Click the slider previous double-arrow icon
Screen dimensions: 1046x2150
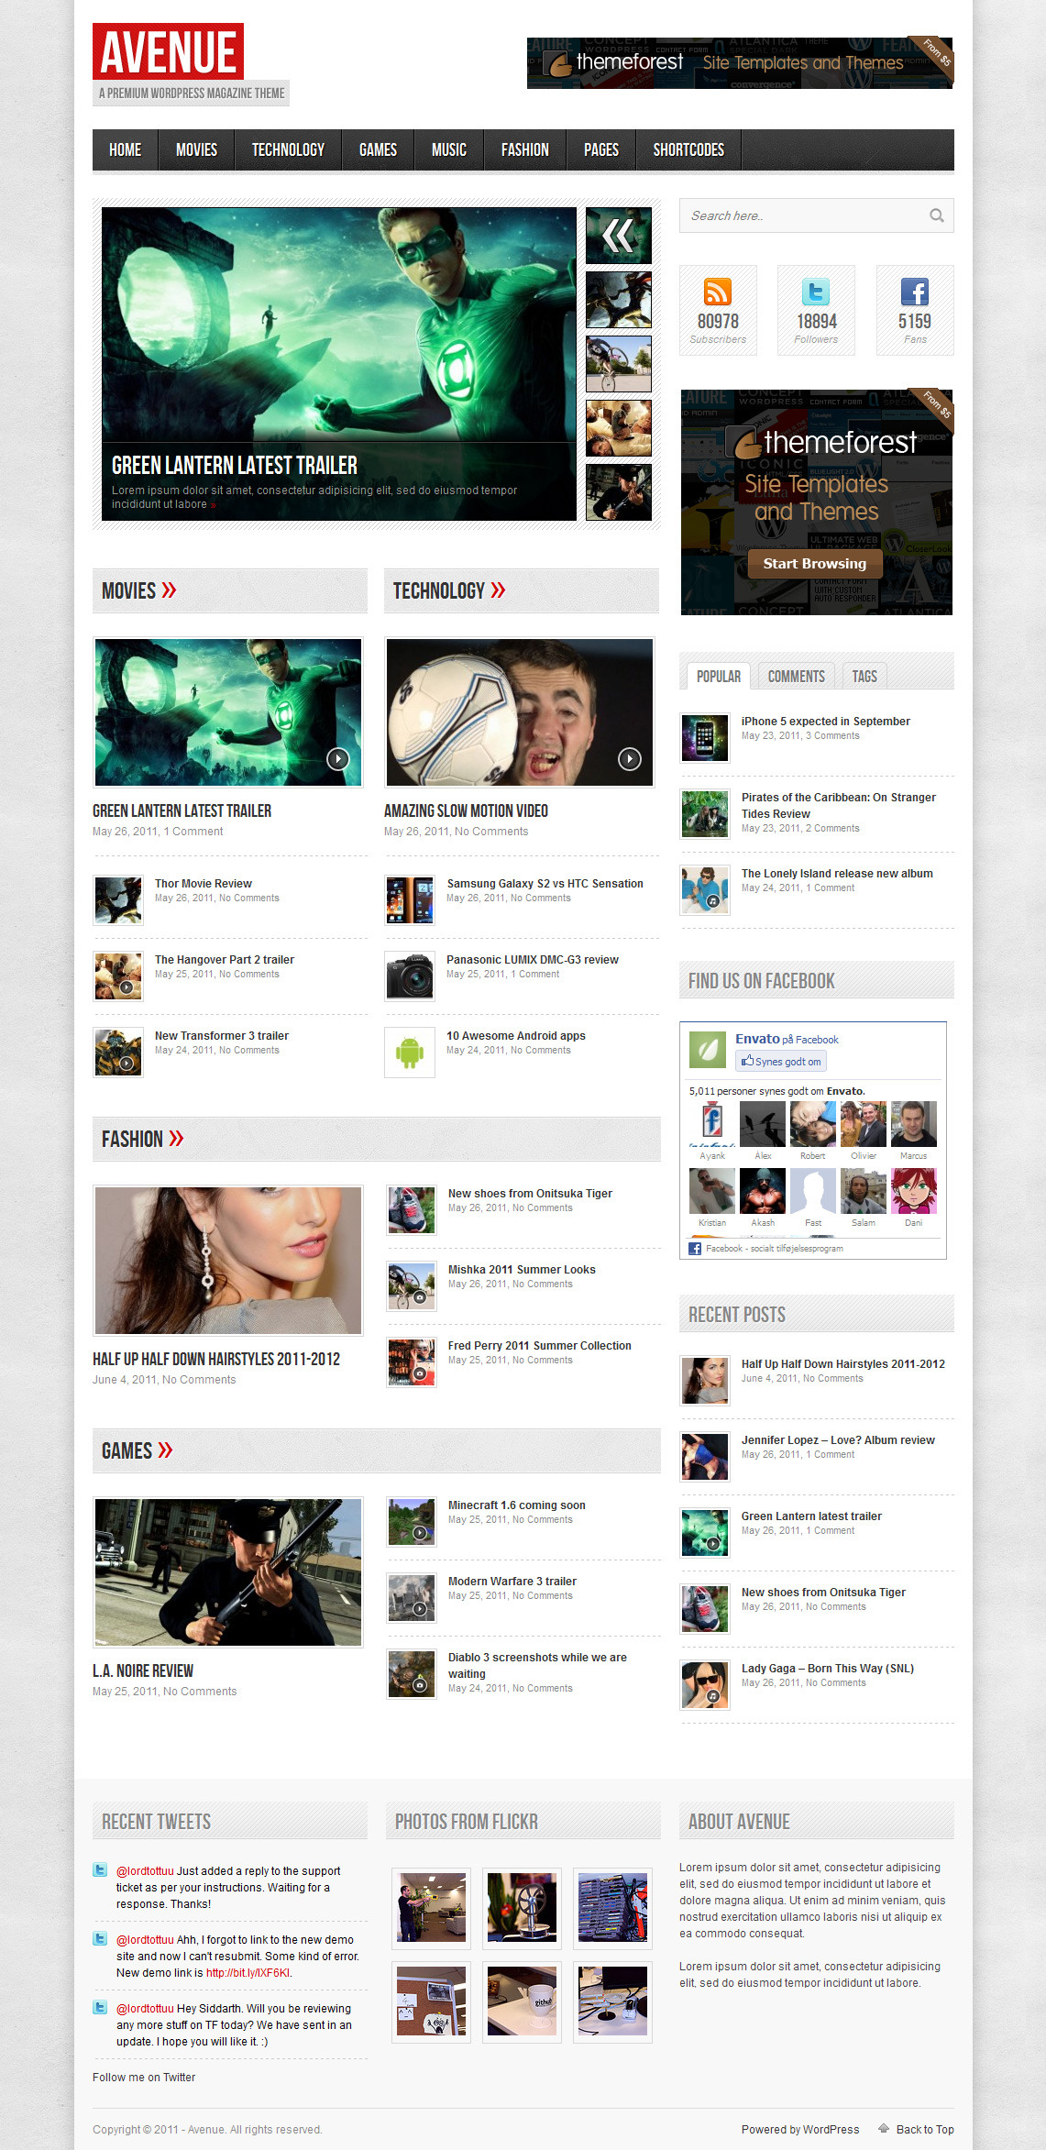[619, 236]
